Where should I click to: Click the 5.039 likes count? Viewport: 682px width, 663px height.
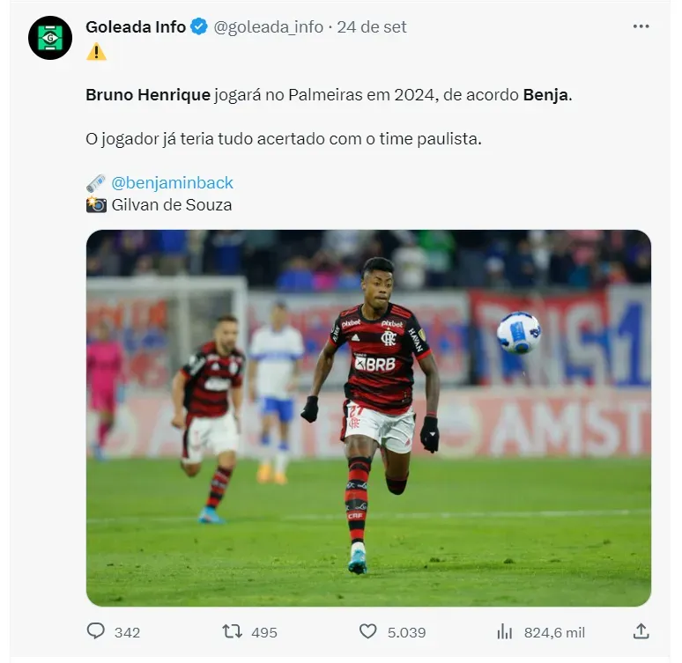coord(406,632)
